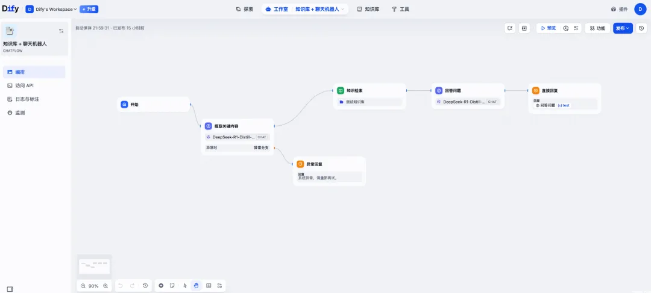This screenshot has width=651, height=293.
Task: Collapse the left sidebar panel
Action: (10, 289)
